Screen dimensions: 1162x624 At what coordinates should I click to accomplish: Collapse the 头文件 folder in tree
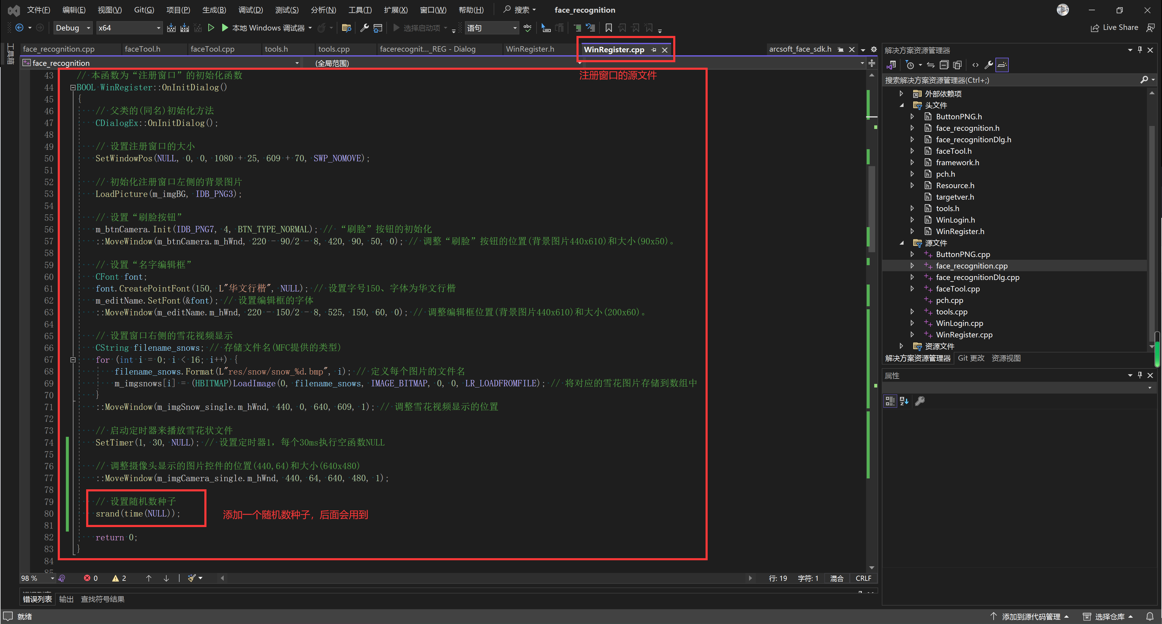(902, 105)
